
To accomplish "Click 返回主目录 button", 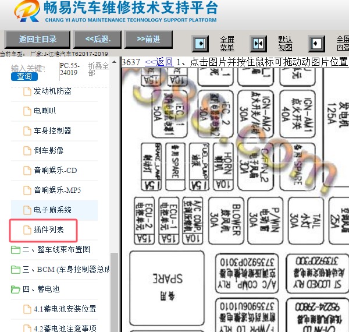I will [x=38, y=40].
